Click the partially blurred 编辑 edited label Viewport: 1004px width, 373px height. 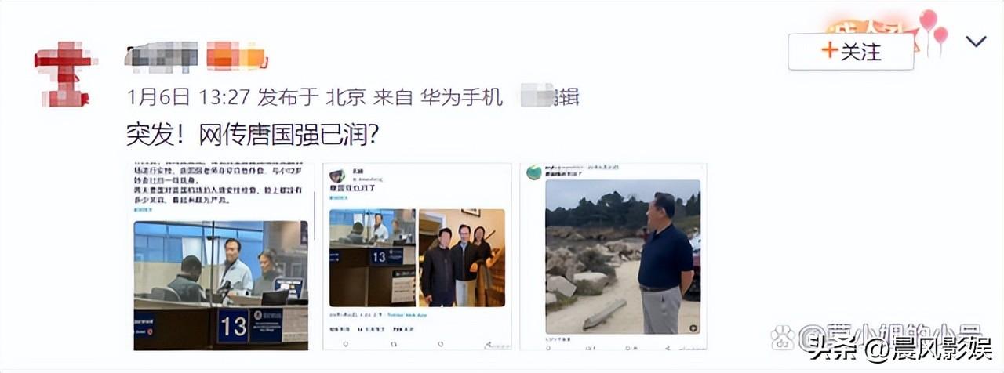[551, 97]
